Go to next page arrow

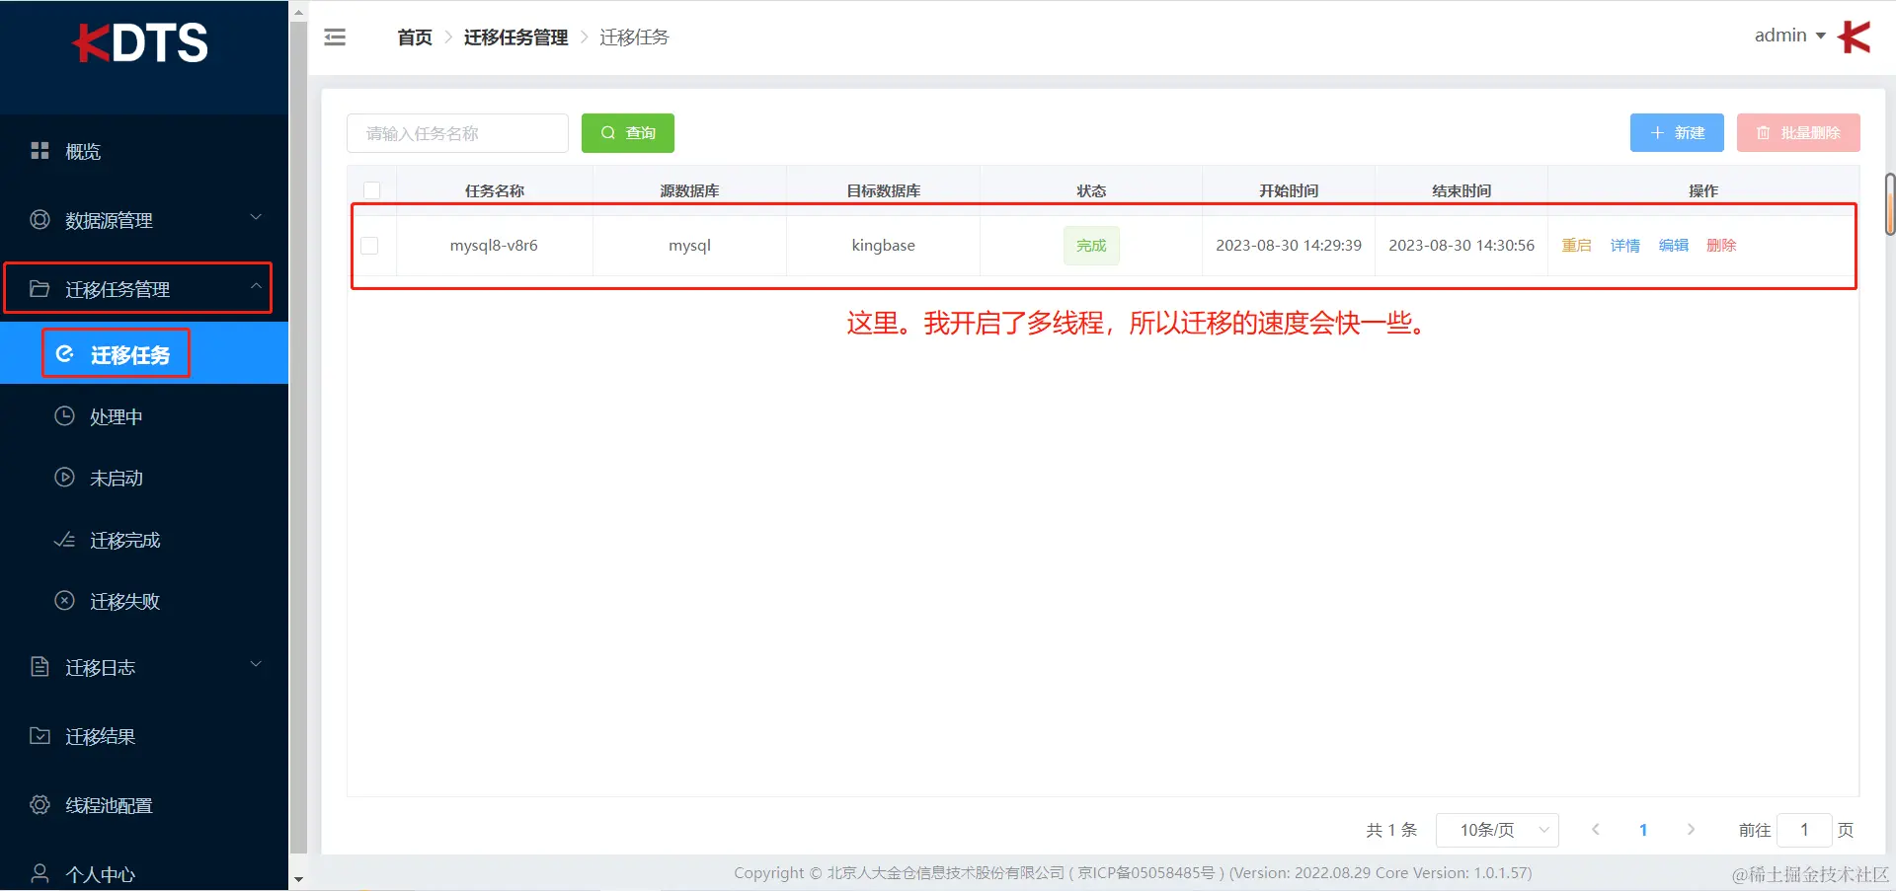point(1691,829)
